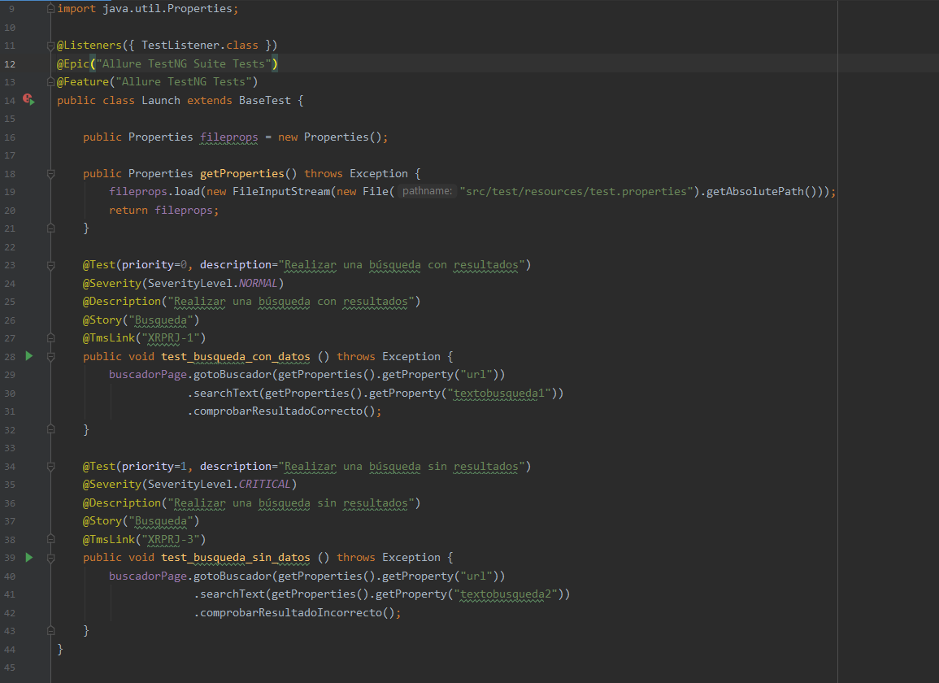Fold the second @Test priority=1 block
The width and height of the screenshot is (939, 683).
click(x=51, y=467)
